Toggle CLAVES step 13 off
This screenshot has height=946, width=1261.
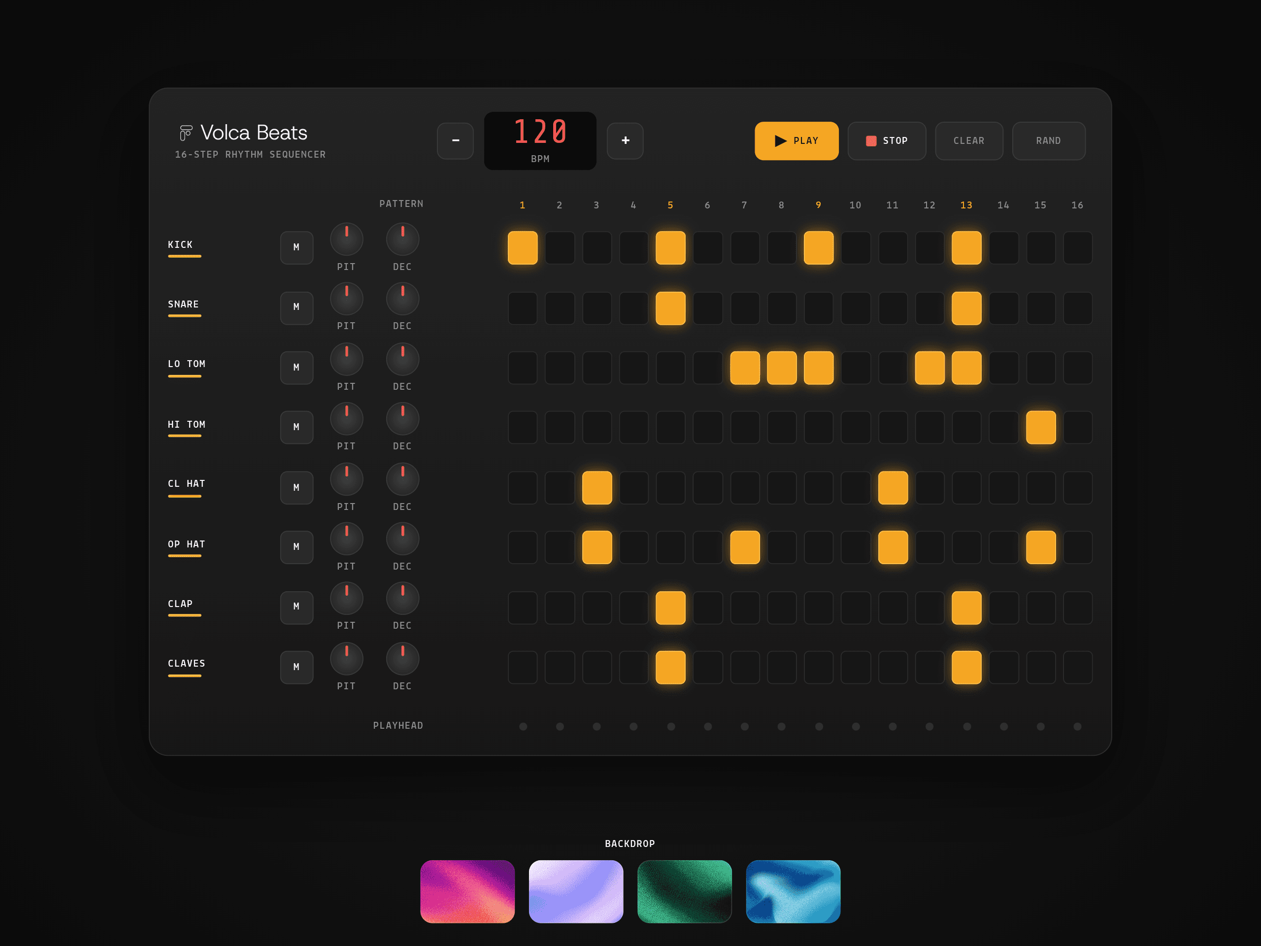click(x=966, y=668)
